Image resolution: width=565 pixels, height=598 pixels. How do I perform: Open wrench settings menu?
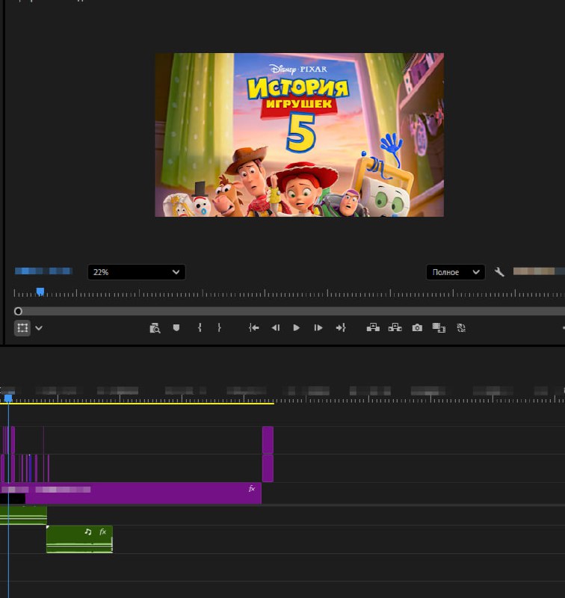point(499,272)
